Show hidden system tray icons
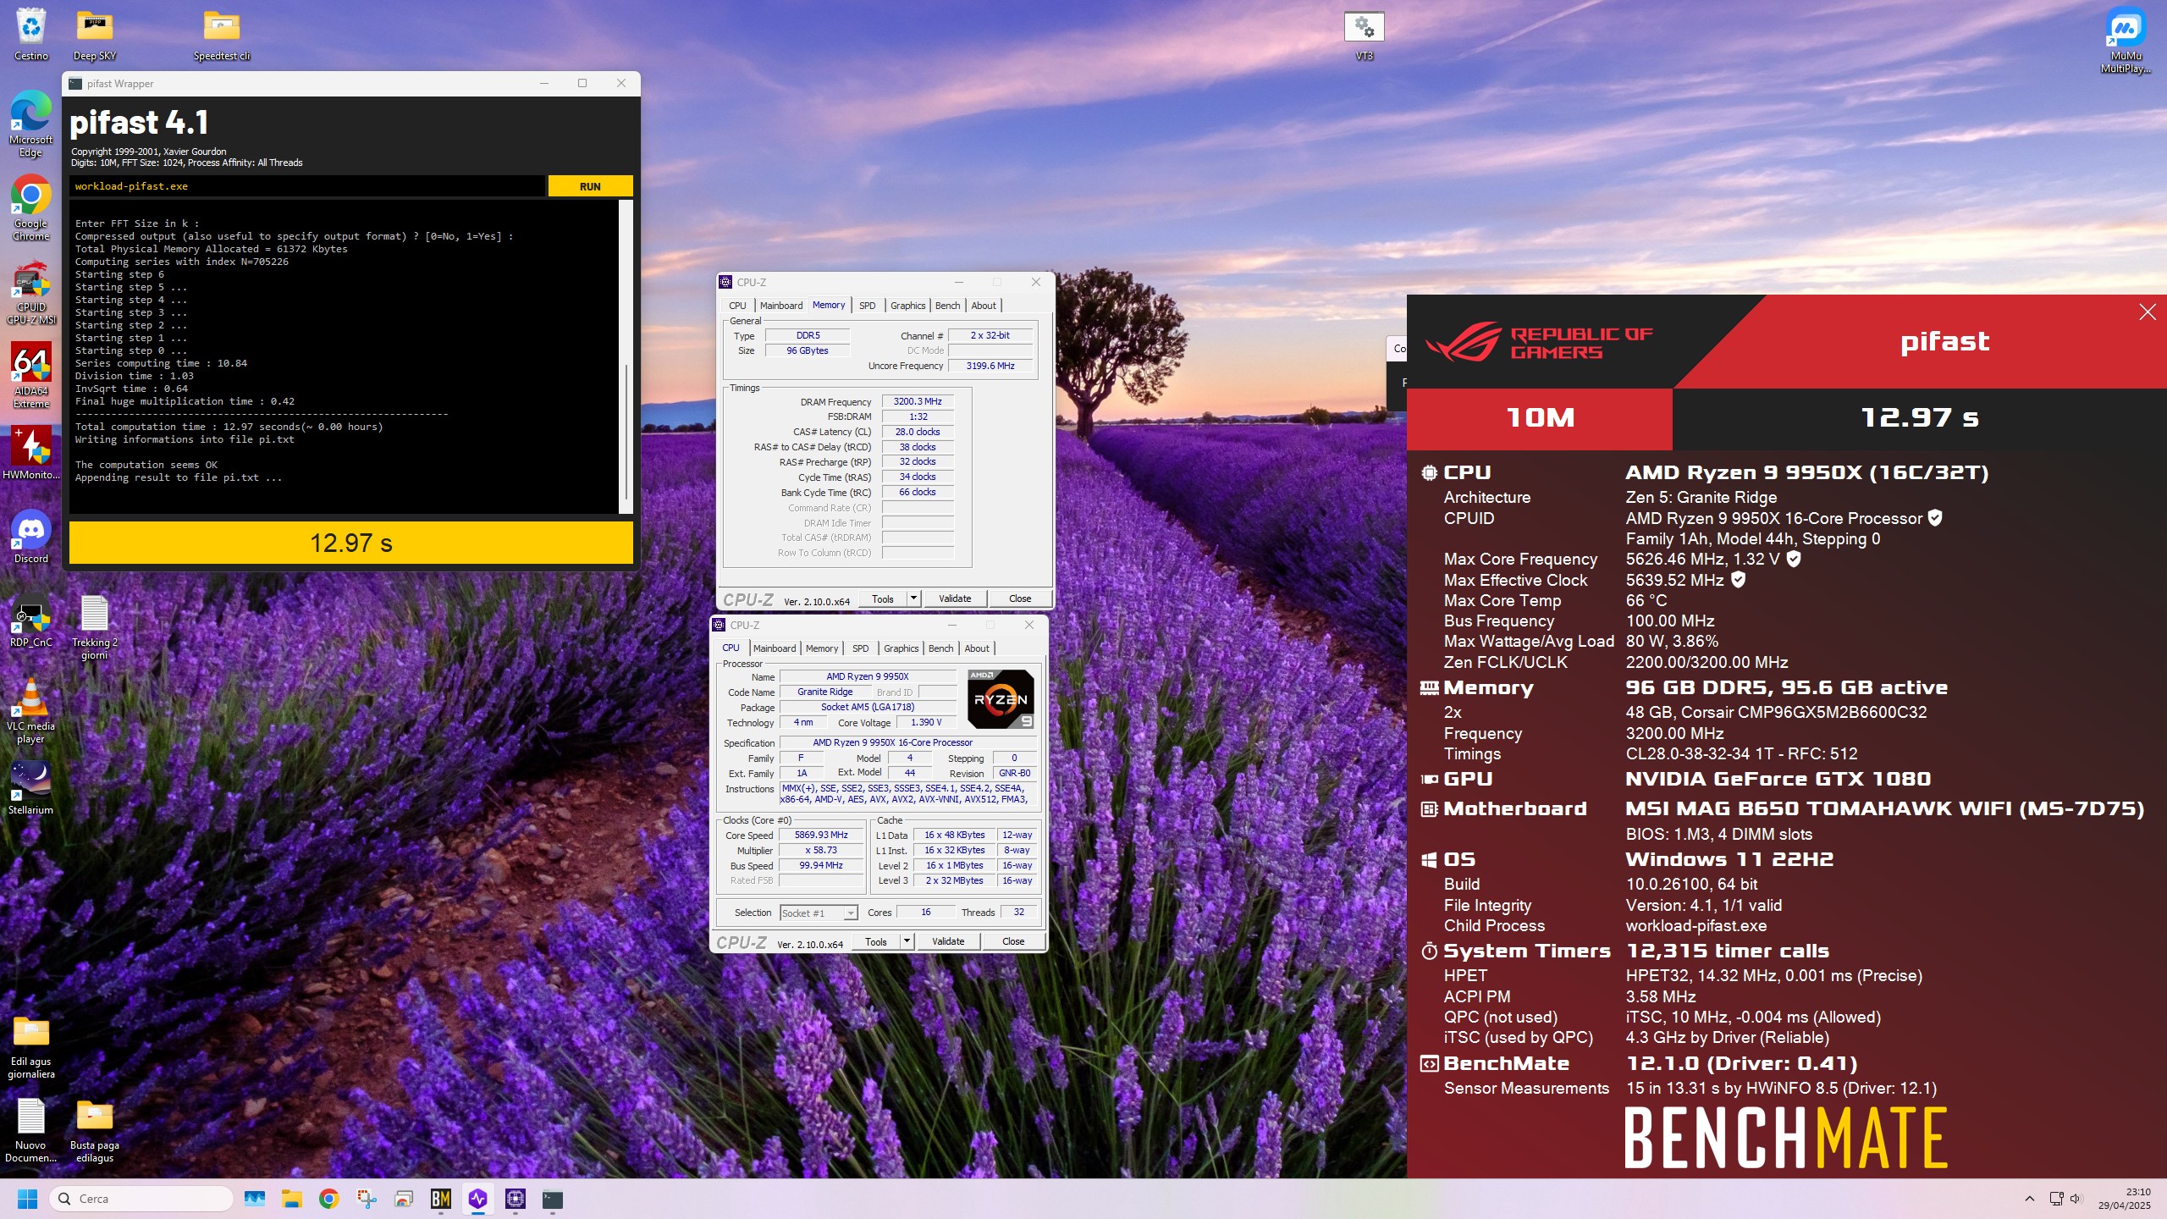The width and height of the screenshot is (2167, 1219). [x=2029, y=1199]
